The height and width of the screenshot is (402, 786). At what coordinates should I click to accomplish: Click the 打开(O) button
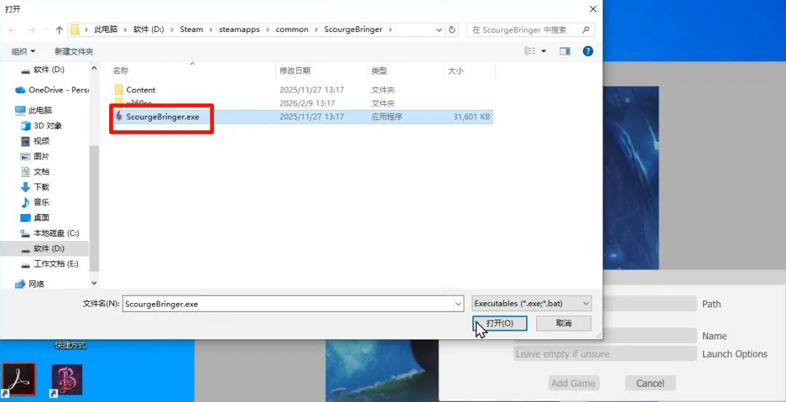(500, 323)
